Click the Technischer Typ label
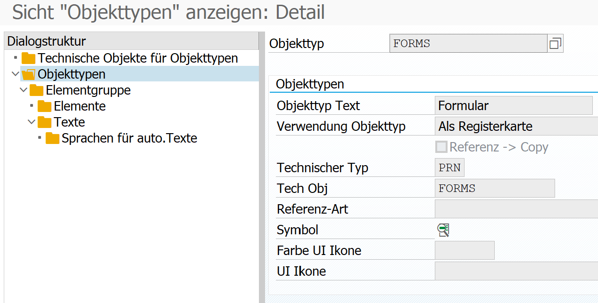598x303 pixels. click(x=323, y=168)
